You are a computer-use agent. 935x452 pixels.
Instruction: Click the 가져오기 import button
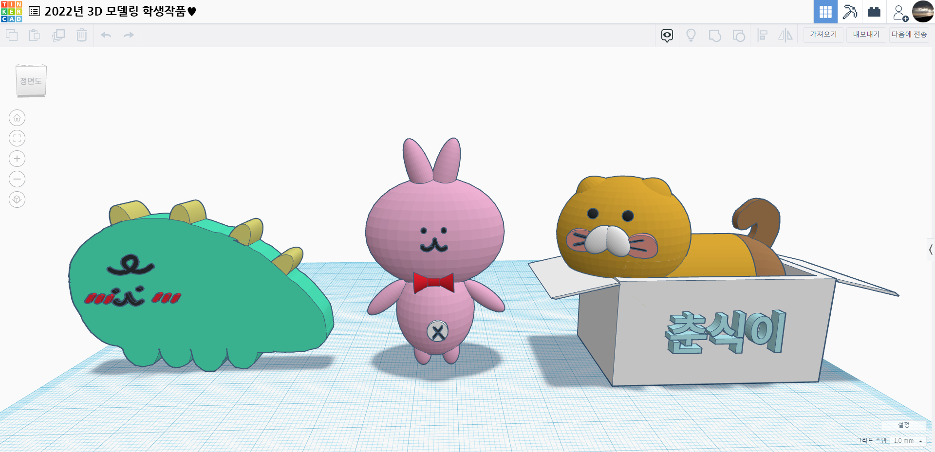point(823,35)
